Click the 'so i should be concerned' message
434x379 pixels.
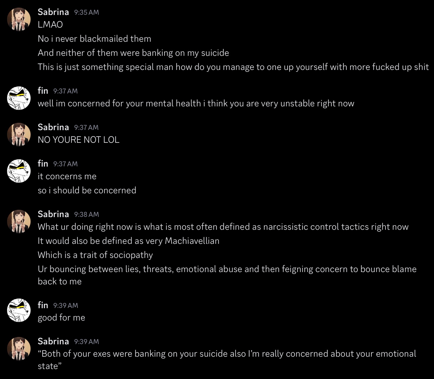(x=87, y=190)
